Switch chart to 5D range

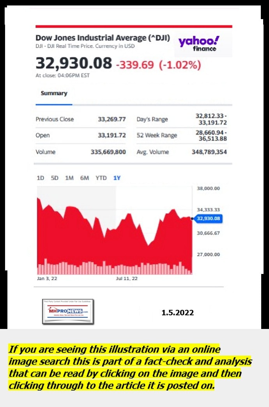(55, 178)
